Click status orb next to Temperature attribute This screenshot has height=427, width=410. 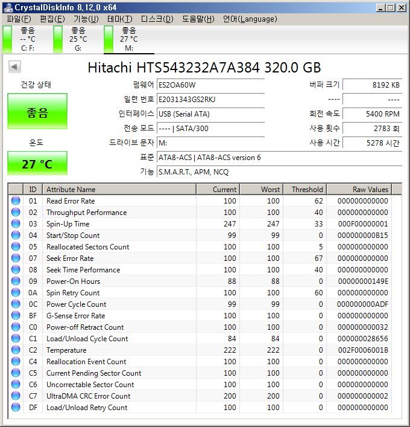16,350
